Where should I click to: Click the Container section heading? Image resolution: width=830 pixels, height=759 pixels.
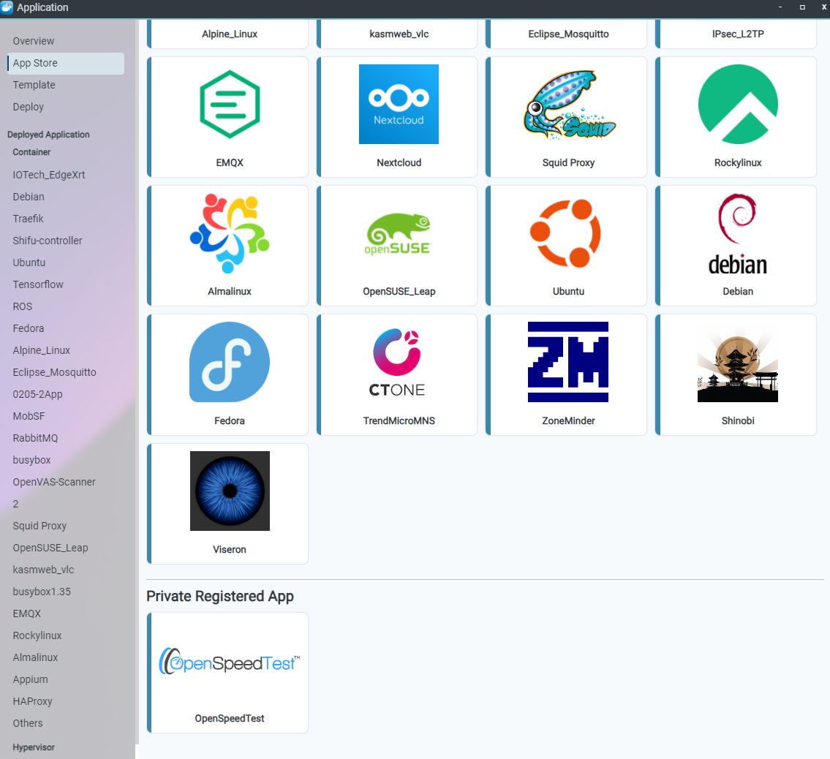pos(31,152)
